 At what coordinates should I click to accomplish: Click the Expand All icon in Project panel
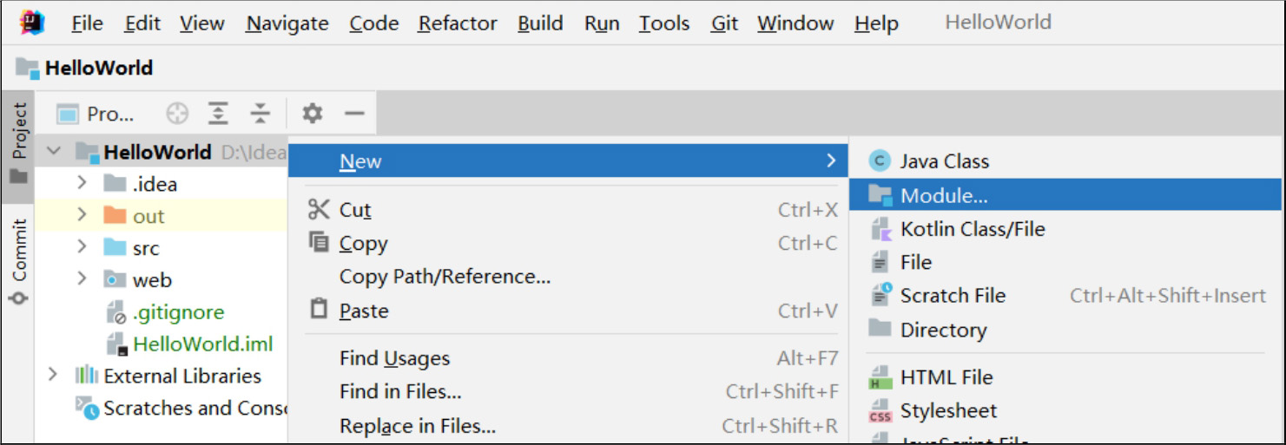tap(218, 114)
